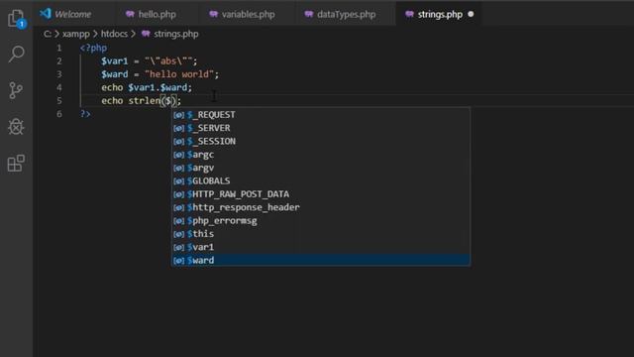Accept the highlighted $ward suggestion
This screenshot has height=357, width=634.
coord(321,260)
